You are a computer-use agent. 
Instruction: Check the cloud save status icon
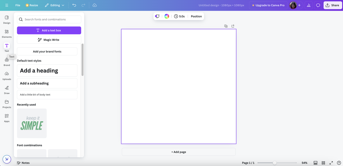tap(95, 5)
